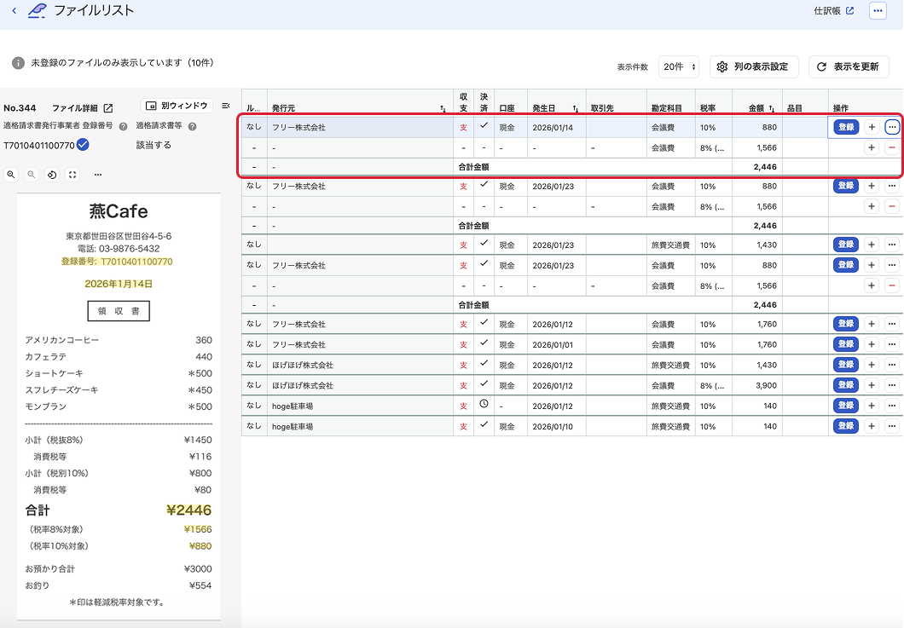Open more menu for 2026/01/14 entry
Image resolution: width=904 pixels, height=628 pixels.
coord(892,127)
